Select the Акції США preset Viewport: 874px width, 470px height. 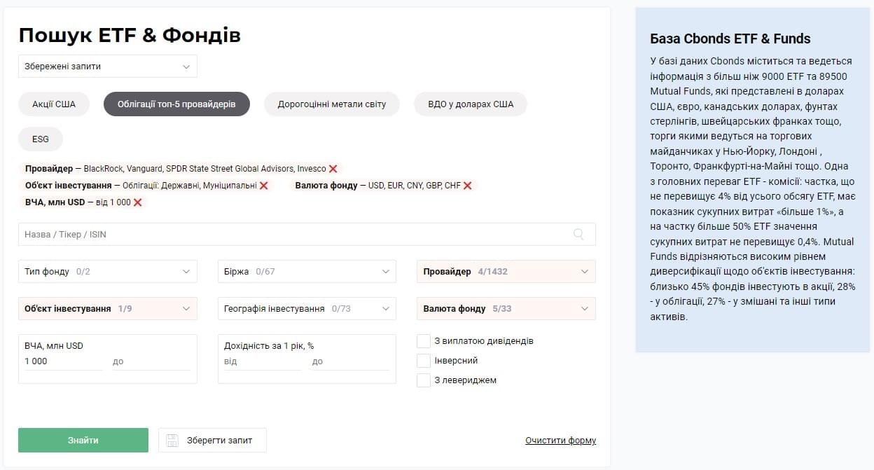coord(54,104)
